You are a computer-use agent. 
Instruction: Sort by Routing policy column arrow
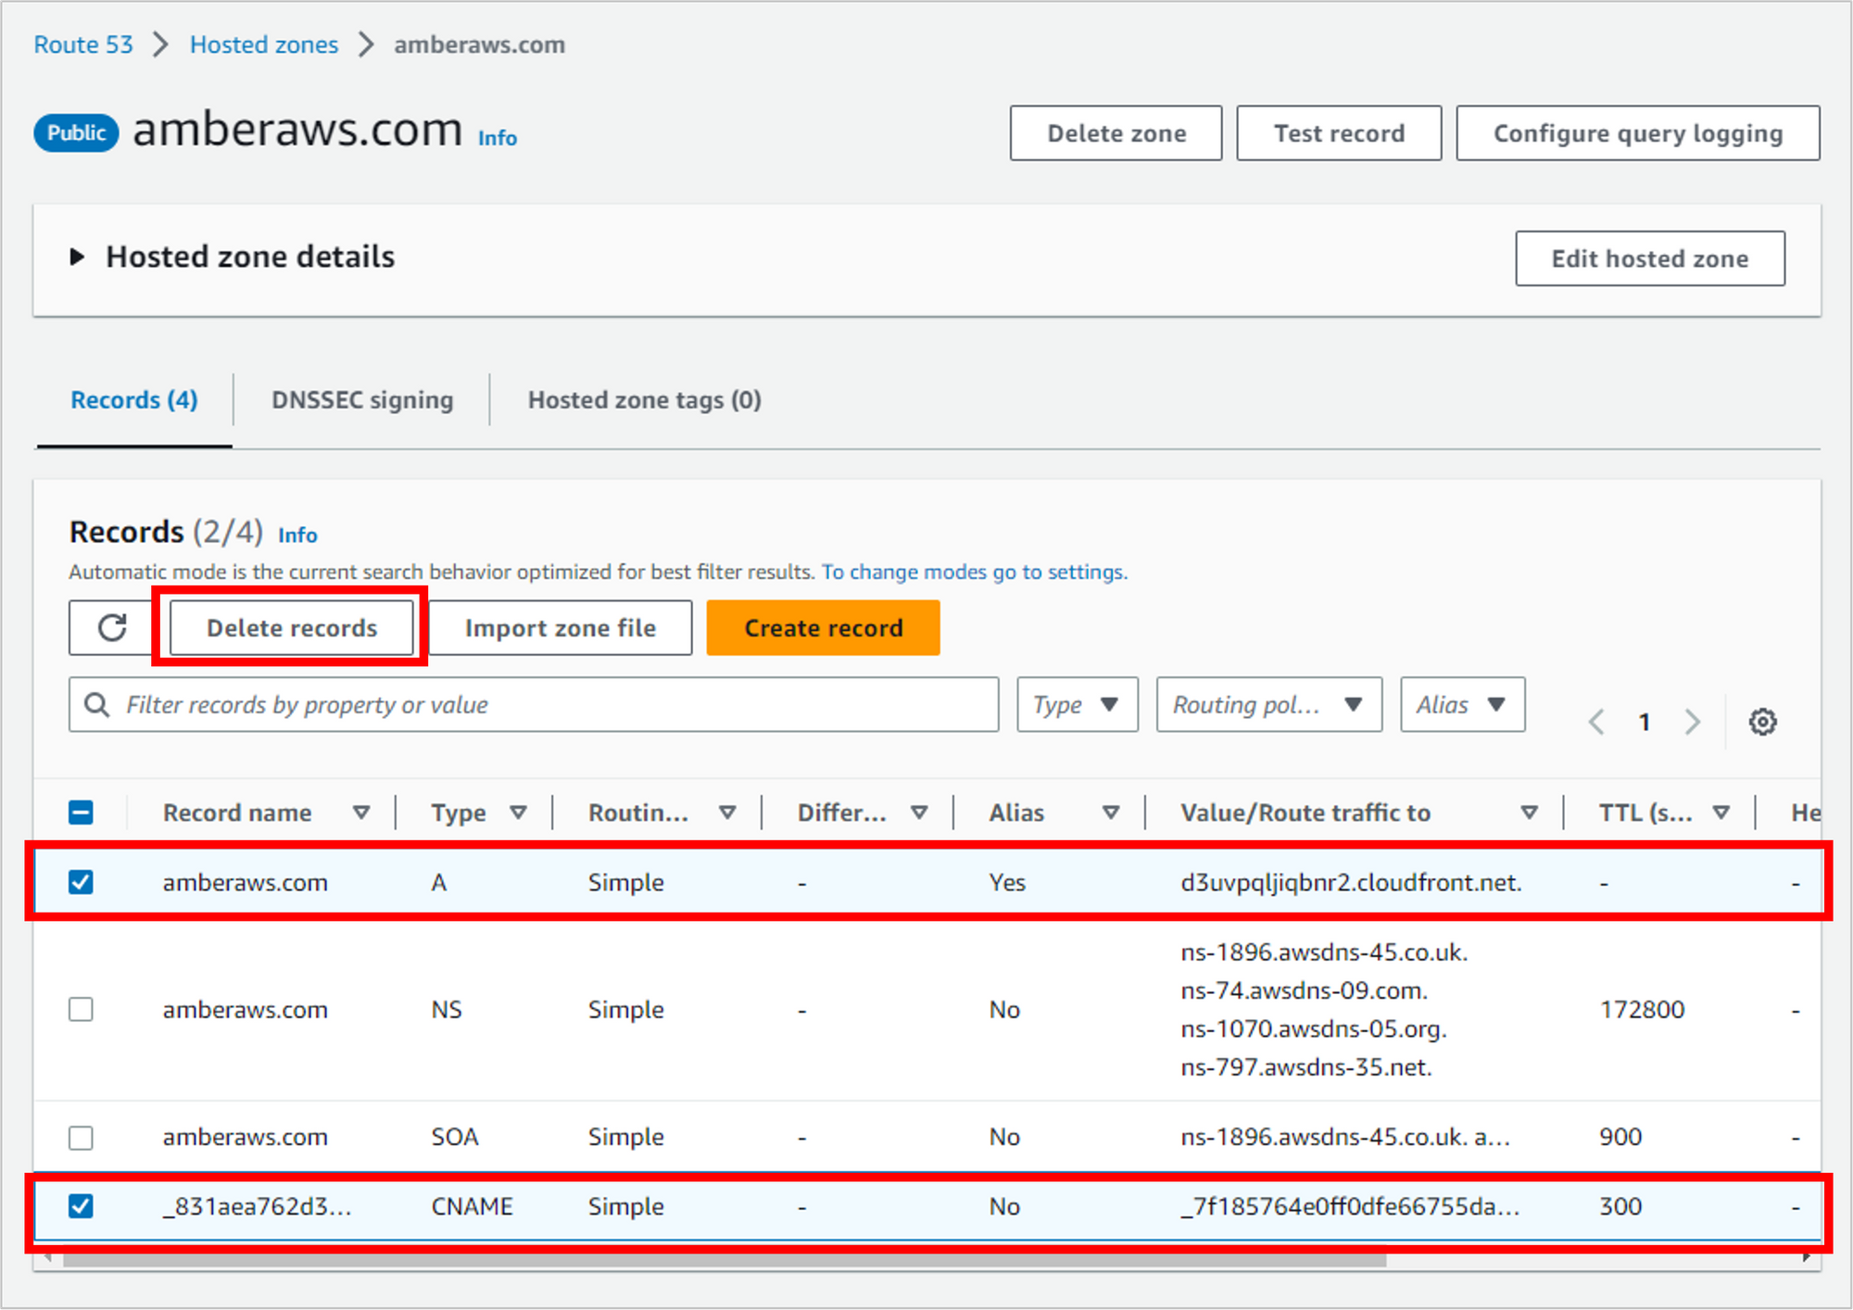(728, 812)
